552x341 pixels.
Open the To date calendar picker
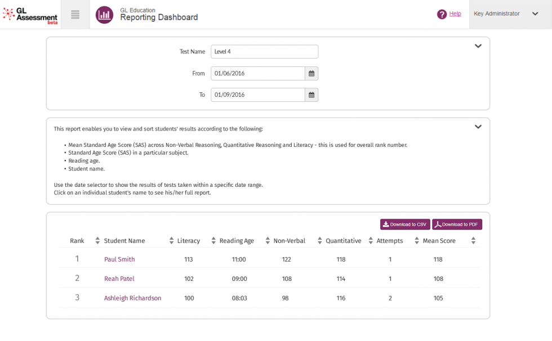pyautogui.click(x=311, y=95)
